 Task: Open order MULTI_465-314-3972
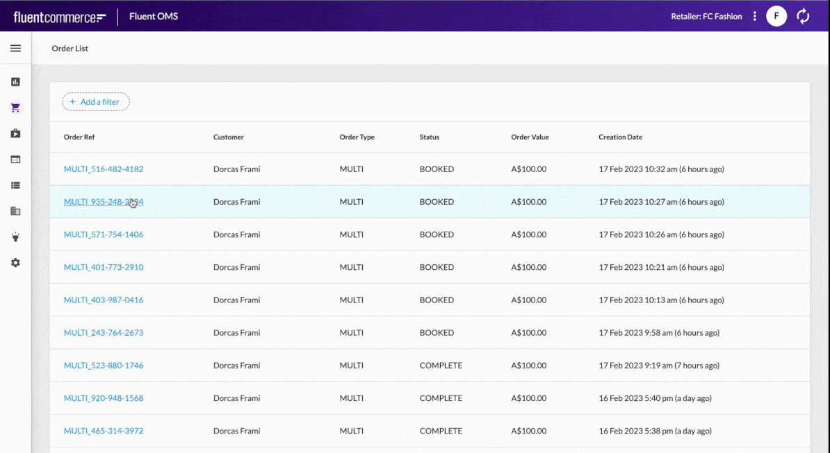tap(103, 430)
